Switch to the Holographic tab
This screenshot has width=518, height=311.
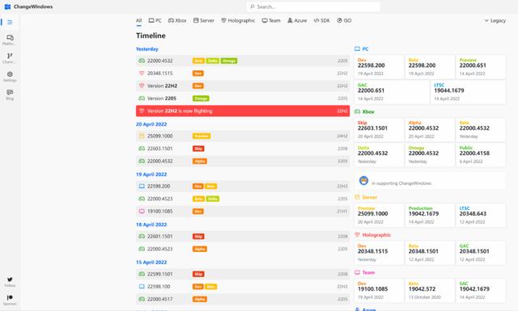point(238,20)
